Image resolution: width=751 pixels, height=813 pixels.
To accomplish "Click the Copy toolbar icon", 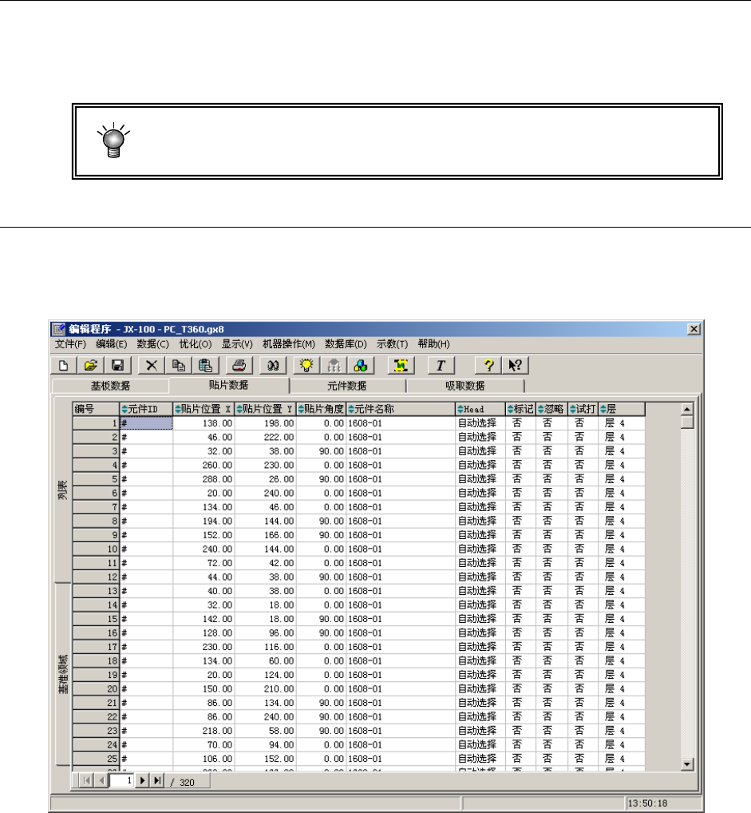I will click(x=179, y=366).
